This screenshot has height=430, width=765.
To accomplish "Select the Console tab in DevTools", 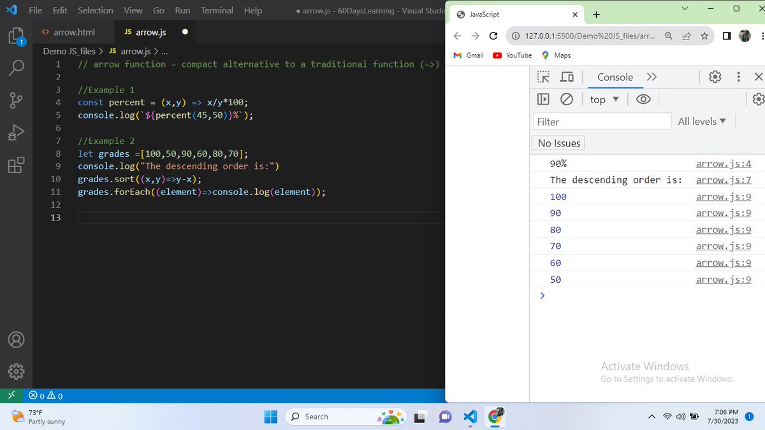I will pyautogui.click(x=615, y=77).
